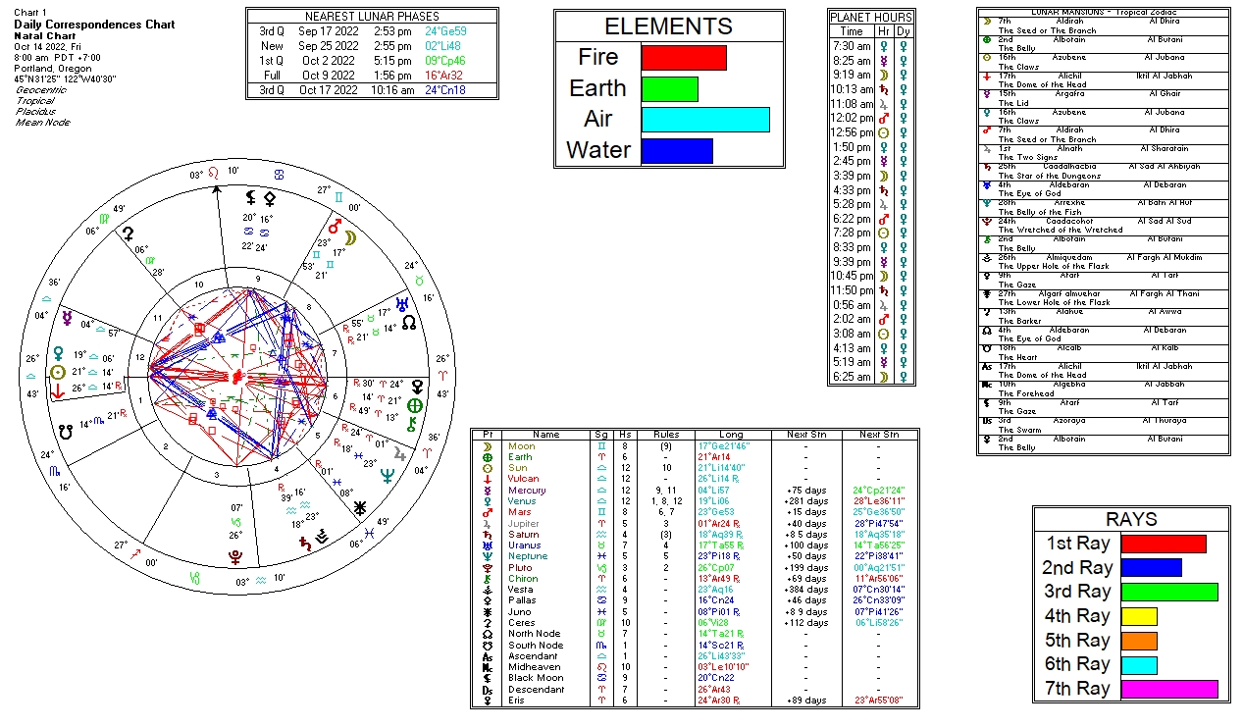Click the Black Moon Lilith glyph in the wheel
The image size is (1243, 727).
coord(251,197)
